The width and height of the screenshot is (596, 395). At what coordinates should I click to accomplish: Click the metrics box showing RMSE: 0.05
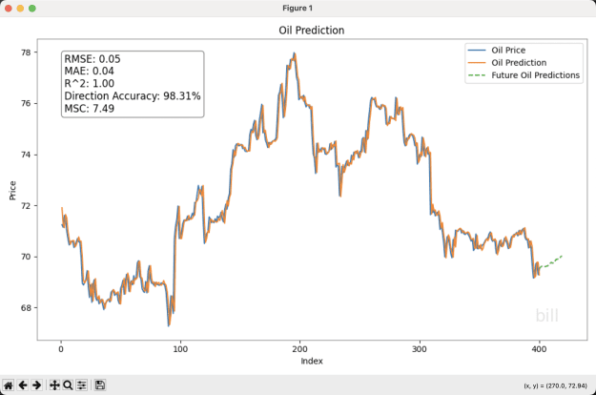coord(133,84)
